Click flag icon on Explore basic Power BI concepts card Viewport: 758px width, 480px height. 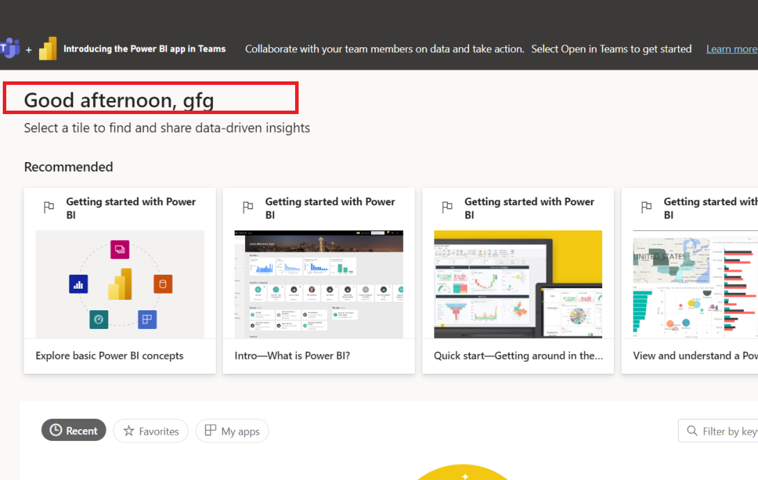[x=49, y=207]
